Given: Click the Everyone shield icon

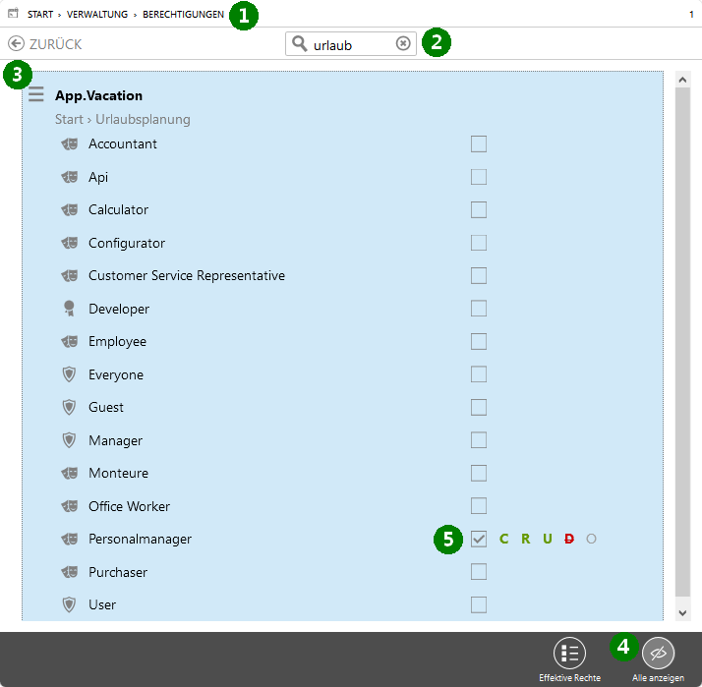Looking at the screenshot, I should pyautogui.click(x=69, y=374).
